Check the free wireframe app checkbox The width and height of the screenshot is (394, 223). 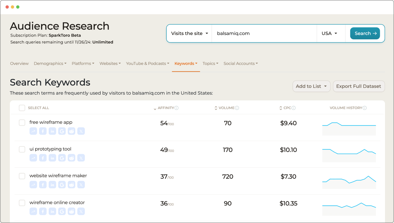pyautogui.click(x=22, y=123)
